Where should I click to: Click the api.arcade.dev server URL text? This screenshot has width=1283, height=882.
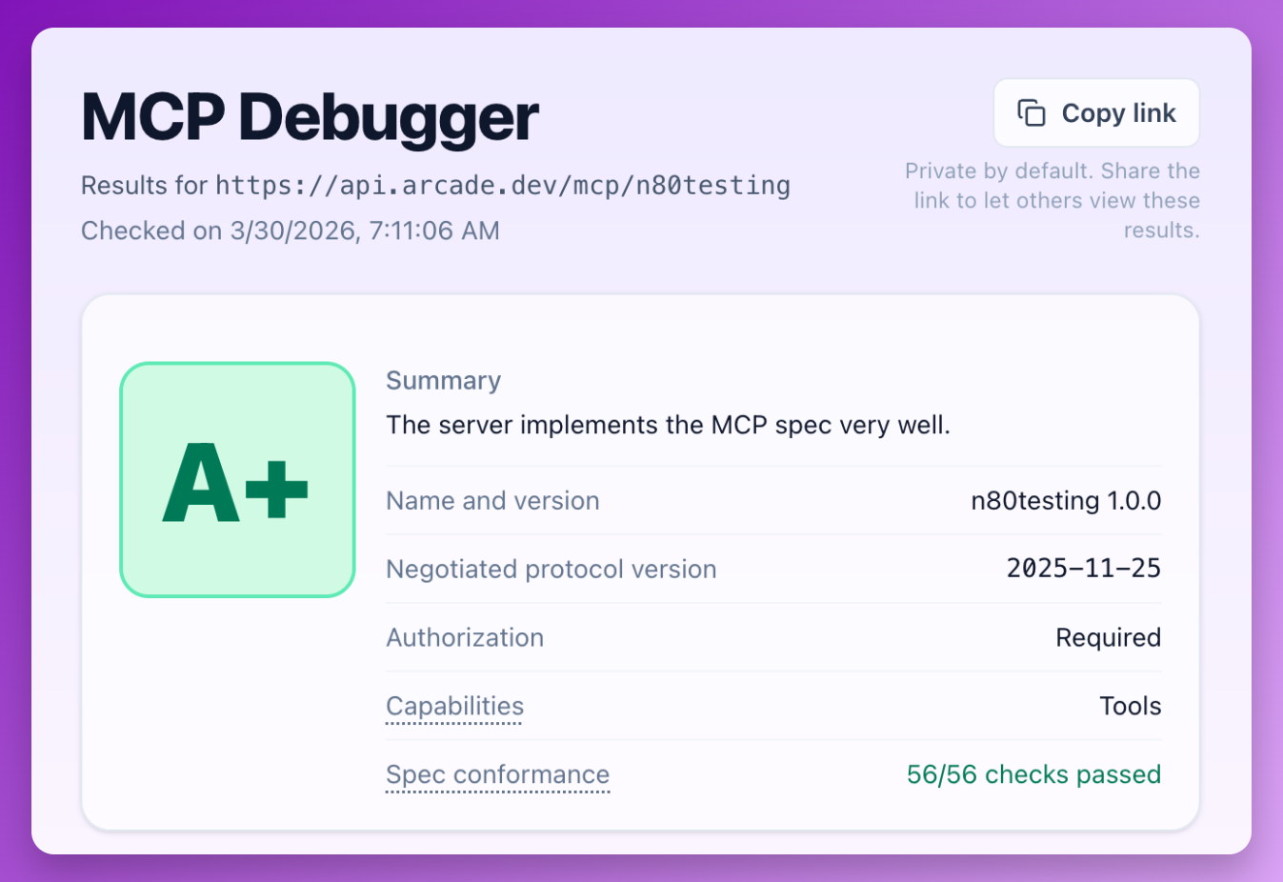click(x=503, y=185)
